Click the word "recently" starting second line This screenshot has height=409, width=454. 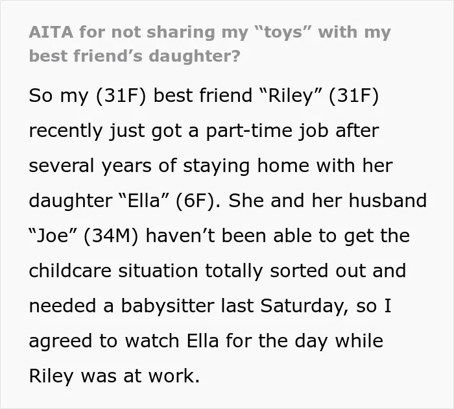point(66,130)
